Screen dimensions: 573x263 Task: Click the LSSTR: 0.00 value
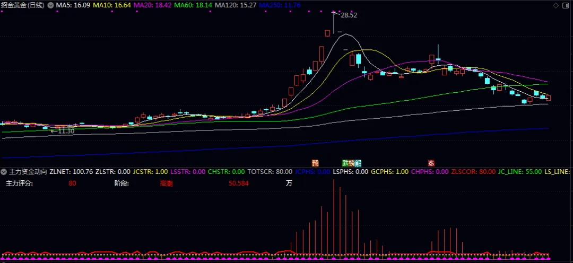(x=188, y=171)
